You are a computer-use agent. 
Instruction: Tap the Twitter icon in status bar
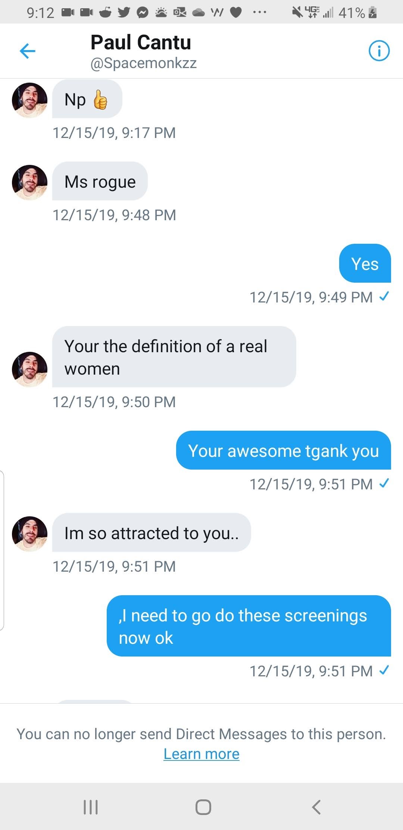pos(124,13)
